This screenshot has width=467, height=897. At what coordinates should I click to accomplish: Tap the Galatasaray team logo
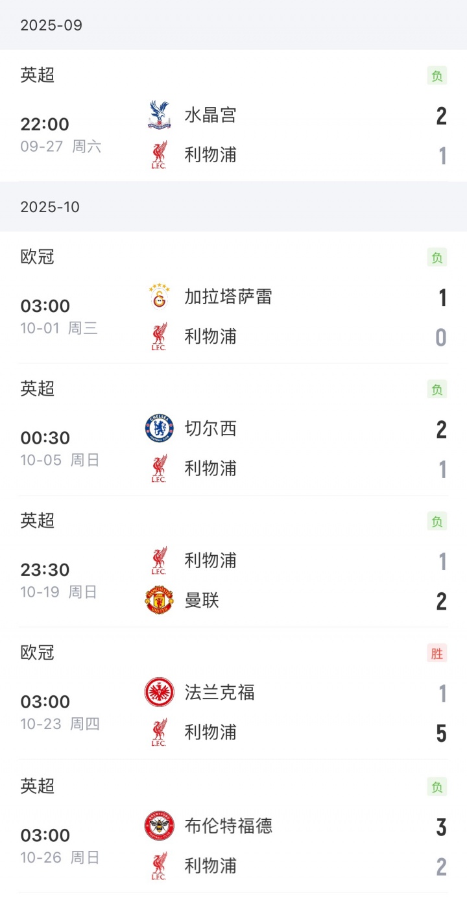click(x=159, y=296)
